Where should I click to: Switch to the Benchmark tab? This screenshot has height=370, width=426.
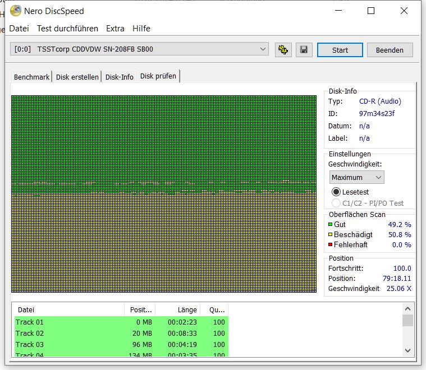click(31, 77)
